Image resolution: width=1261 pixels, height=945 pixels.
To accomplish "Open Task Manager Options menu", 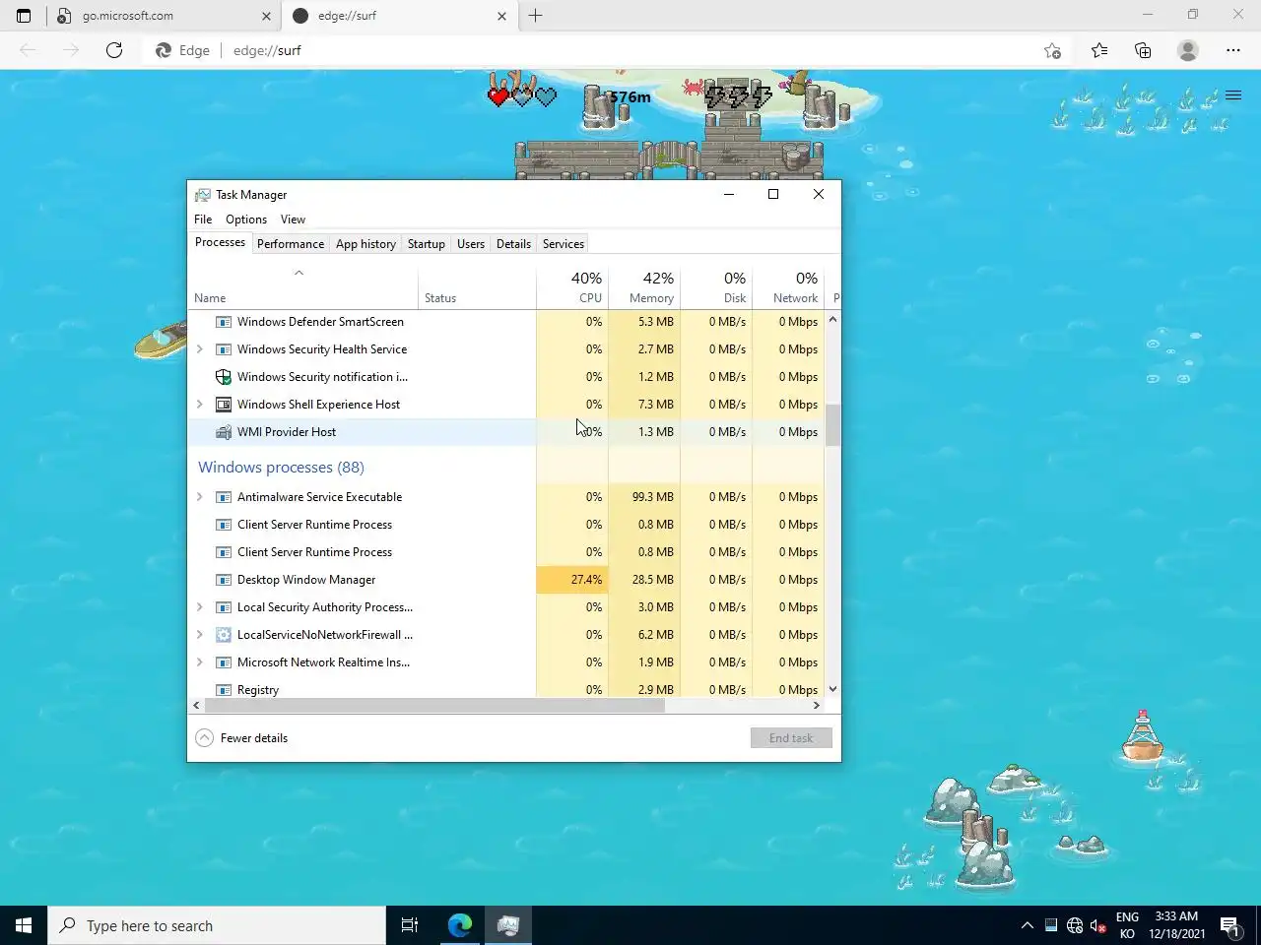I will point(246,220).
